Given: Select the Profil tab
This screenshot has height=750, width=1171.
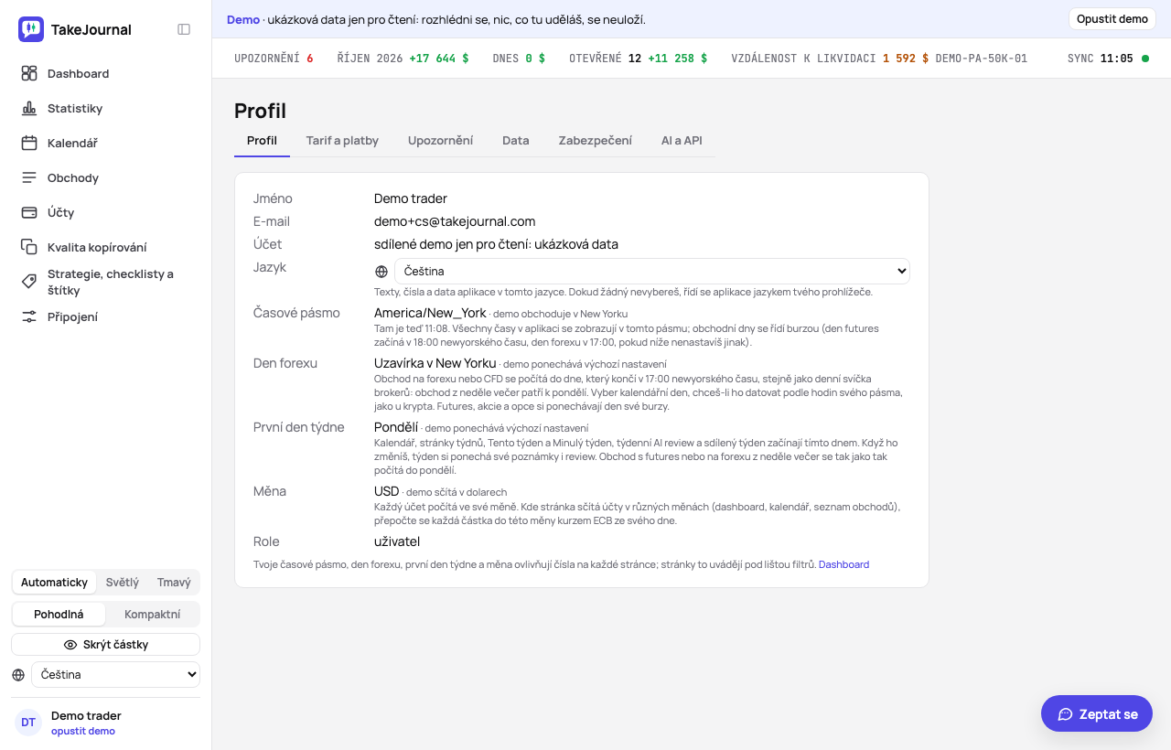Looking at the screenshot, I should click(x=262, y=141).
